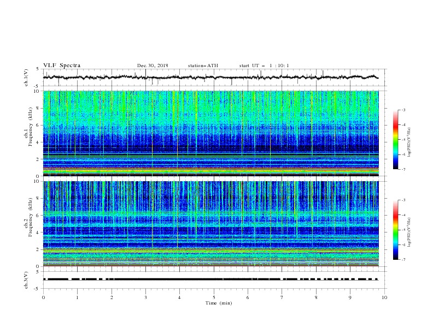433x334 pixels.
Task: Click time axis tick label '5'
Action: pos(214,297)
